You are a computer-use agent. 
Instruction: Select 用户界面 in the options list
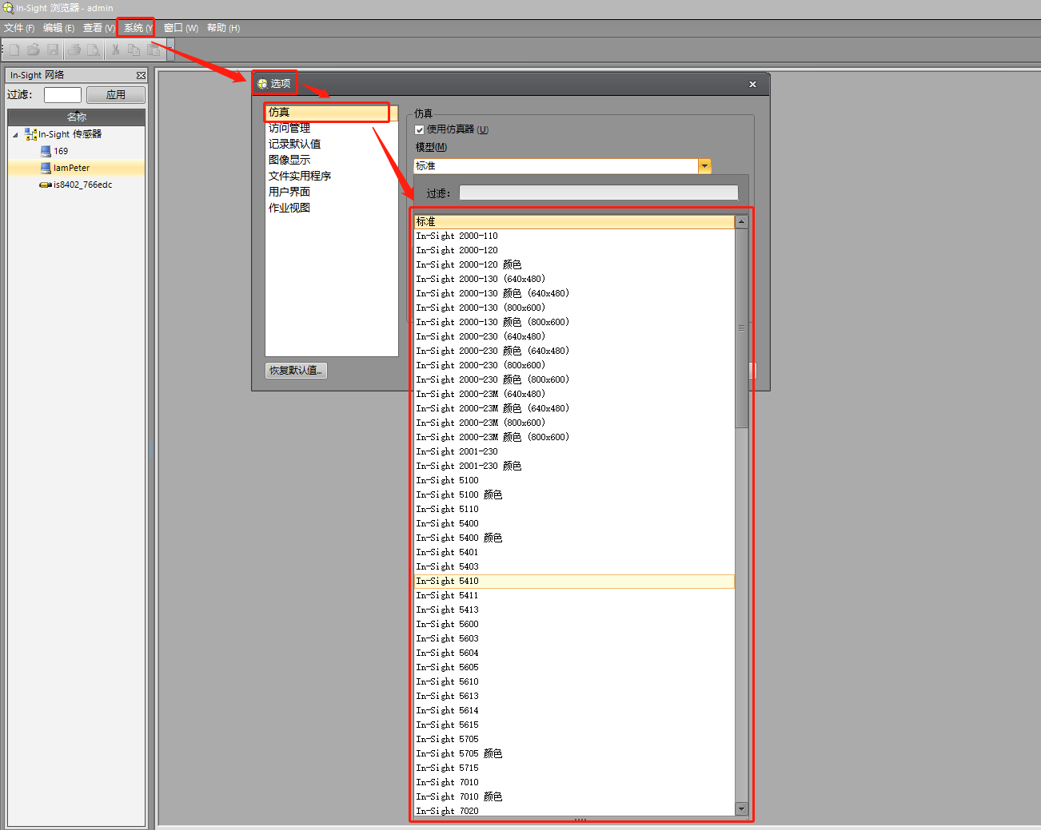click(x=331, y=192)
